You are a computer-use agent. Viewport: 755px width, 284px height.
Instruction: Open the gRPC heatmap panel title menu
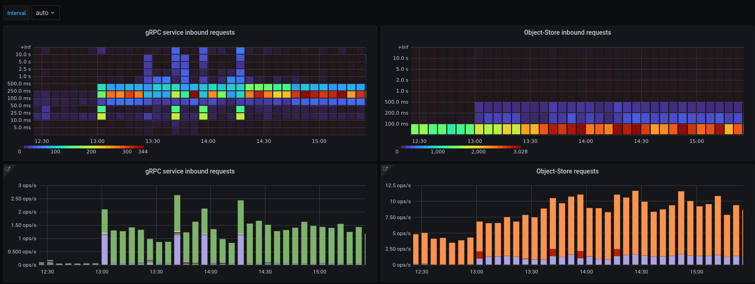190,32
